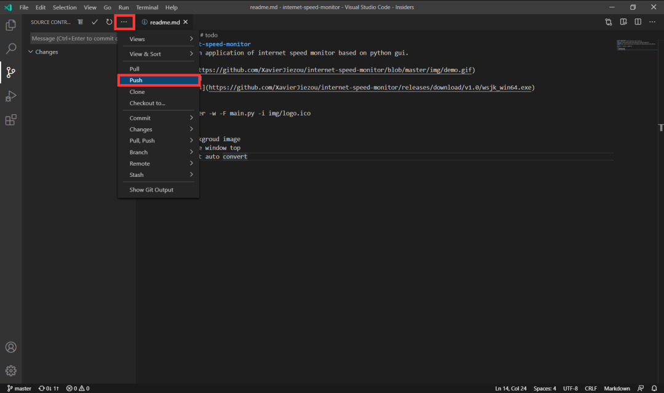Open the Selection menu
Image resolution: width=664 pixels, height=393 pixels.
[65, 7]
